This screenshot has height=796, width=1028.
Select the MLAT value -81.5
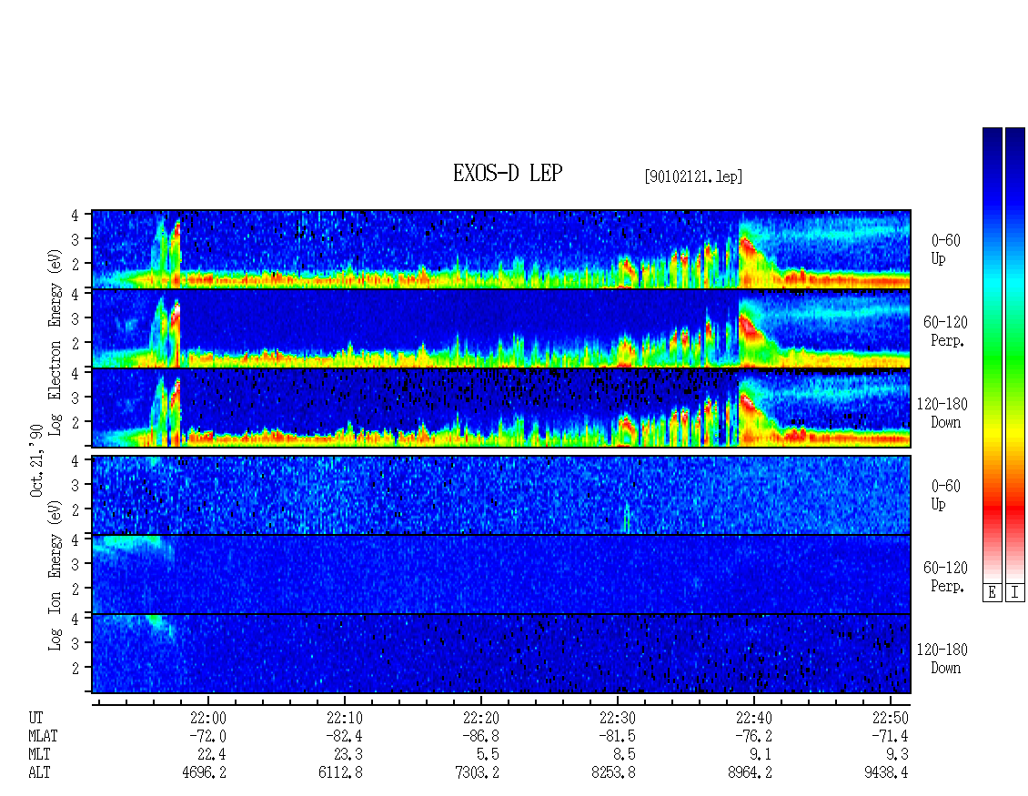click(x=617, y=736)
